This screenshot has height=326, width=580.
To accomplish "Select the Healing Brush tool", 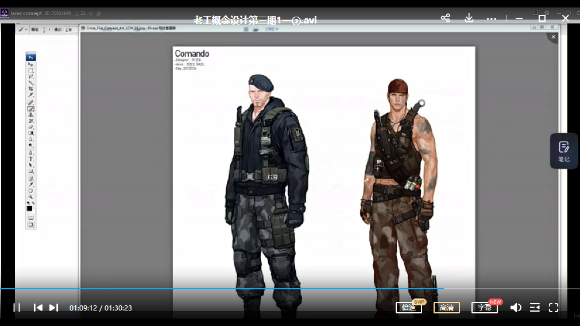I will pyautogui.click(x=30, y=102).
